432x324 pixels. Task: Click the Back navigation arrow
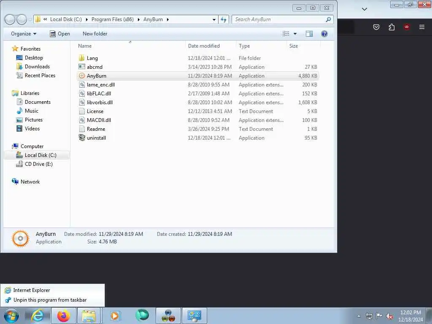10,19
